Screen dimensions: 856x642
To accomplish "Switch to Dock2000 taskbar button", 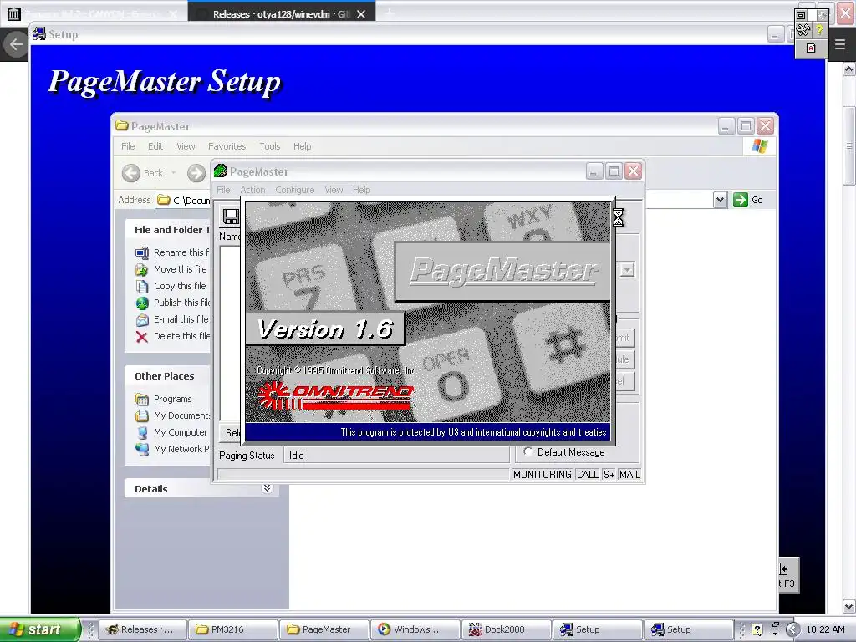I will coord(506,629).
